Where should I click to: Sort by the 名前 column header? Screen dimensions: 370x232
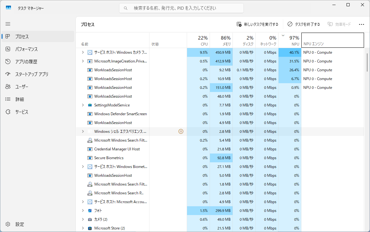tap(112, 40)
